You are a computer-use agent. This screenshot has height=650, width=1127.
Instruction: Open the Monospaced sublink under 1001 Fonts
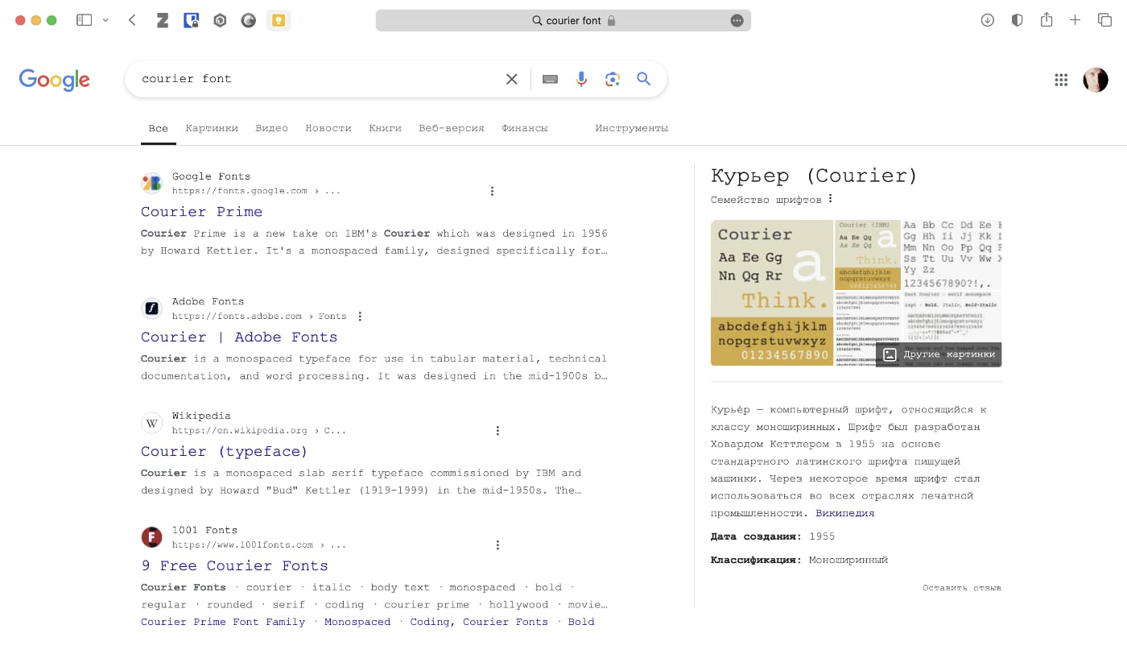coord(357,622)
